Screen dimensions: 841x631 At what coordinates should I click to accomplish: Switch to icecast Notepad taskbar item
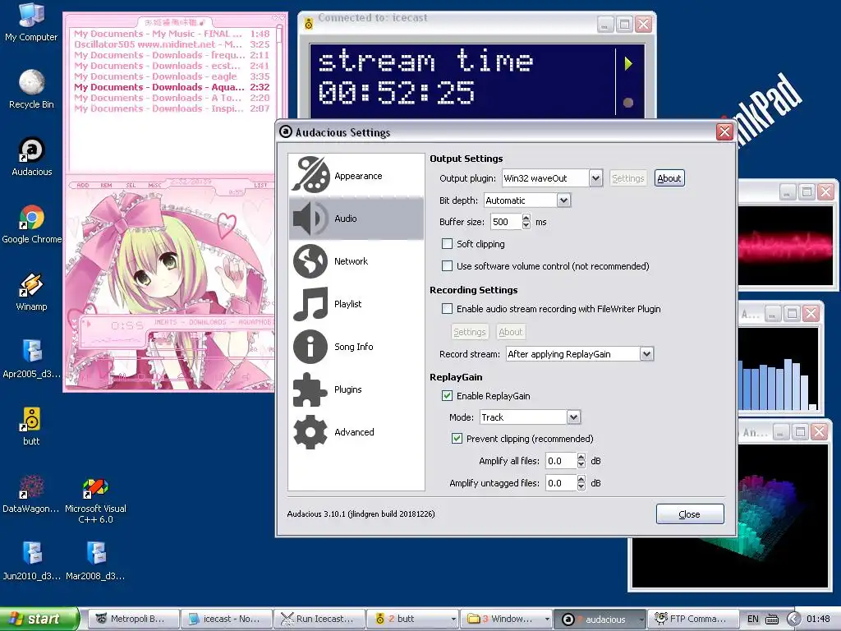point(227,619)
